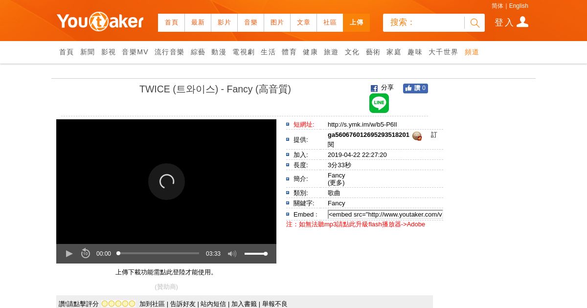The width and height of the screenshot is (587, 308).
Task: Open the 動漫 category
Action: [219, 52]
